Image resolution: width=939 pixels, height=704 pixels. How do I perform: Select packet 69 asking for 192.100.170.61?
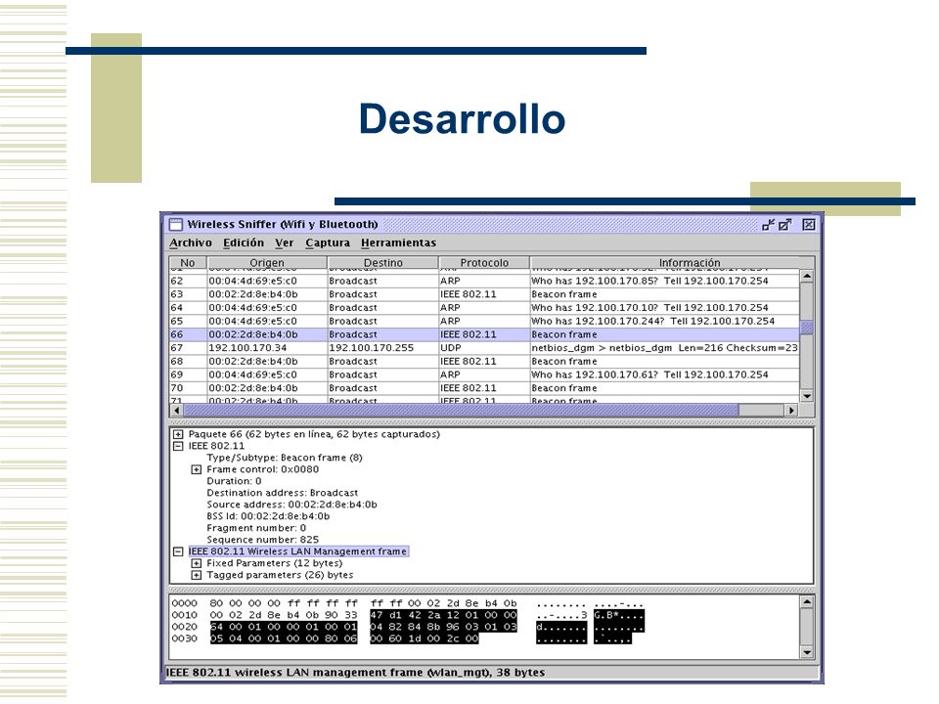point(484,374)
